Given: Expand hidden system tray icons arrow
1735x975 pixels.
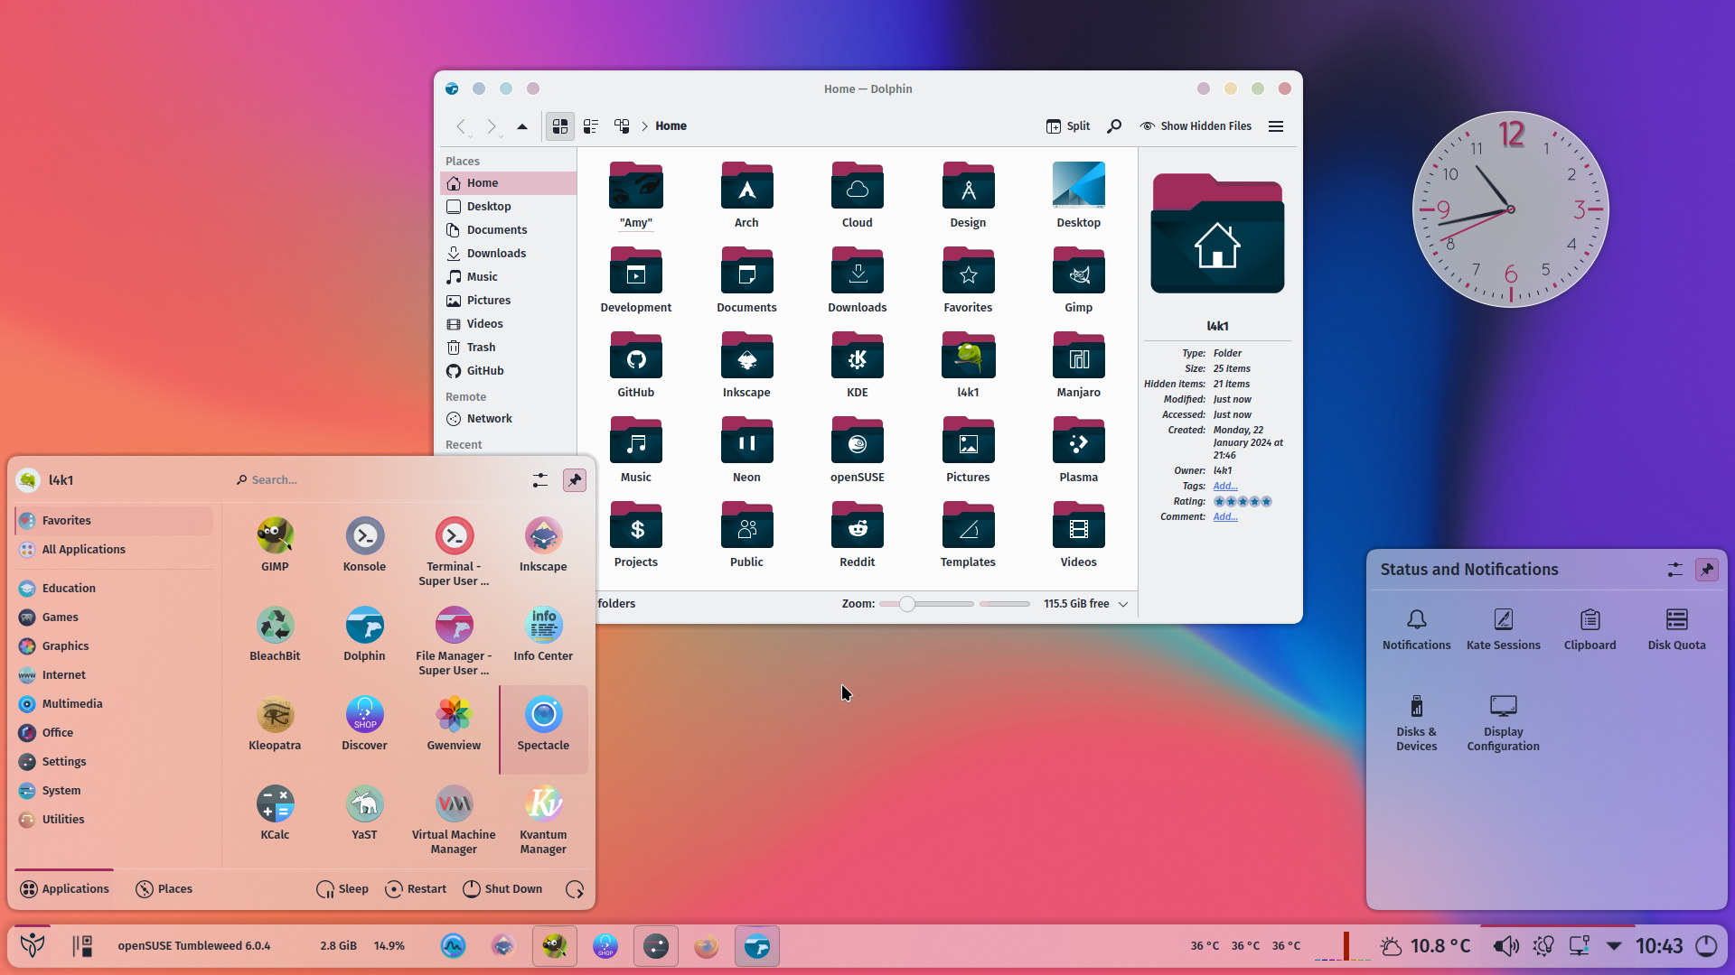Looking at the screenshot, I should pos(1614,946).
